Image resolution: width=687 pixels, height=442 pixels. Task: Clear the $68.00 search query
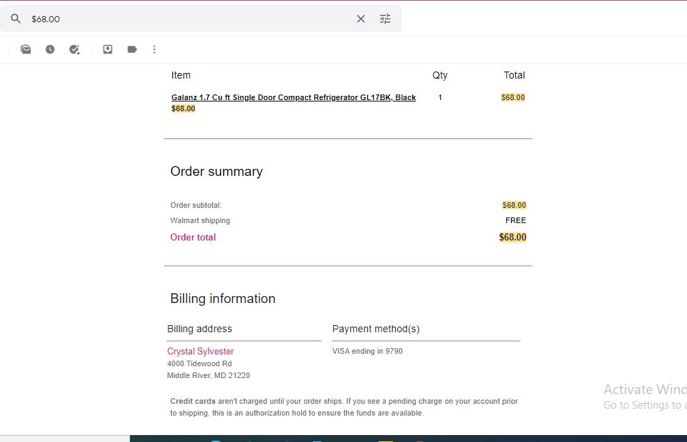click(361, 19)
